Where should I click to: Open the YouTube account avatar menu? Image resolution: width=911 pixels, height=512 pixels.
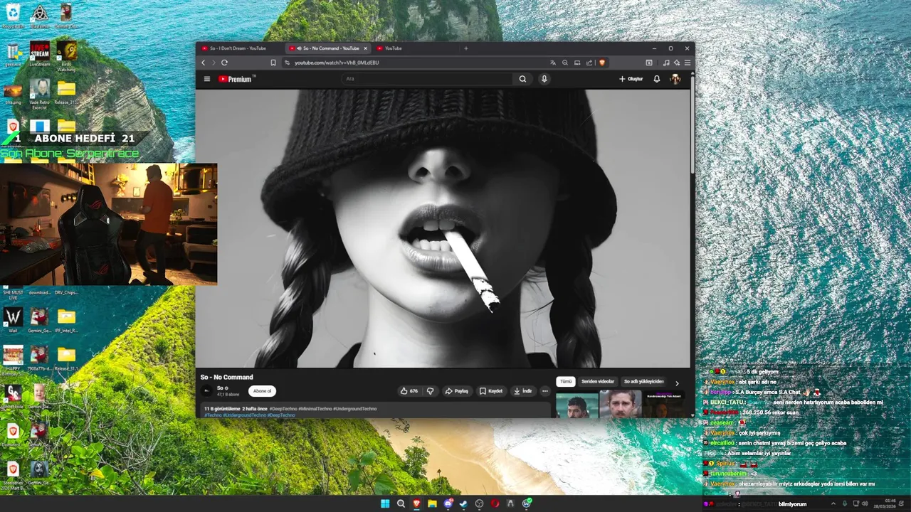click(675, 79)
